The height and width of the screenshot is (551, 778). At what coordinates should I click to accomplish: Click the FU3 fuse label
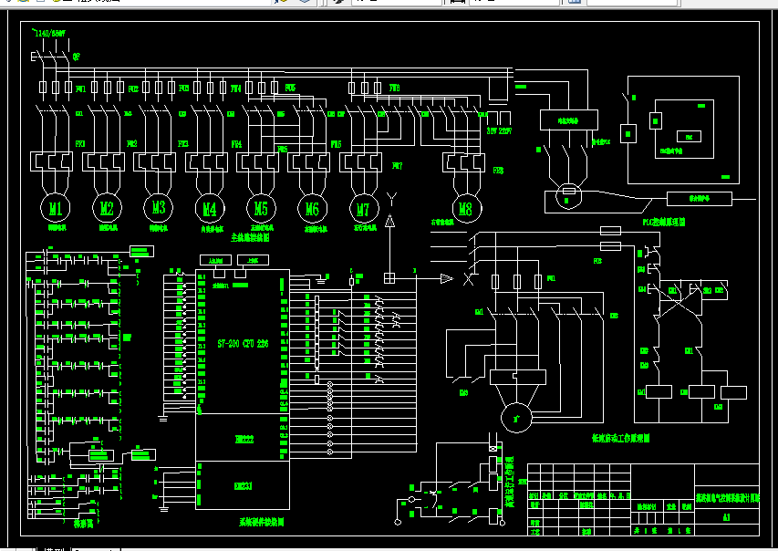(x=183, y=88)
